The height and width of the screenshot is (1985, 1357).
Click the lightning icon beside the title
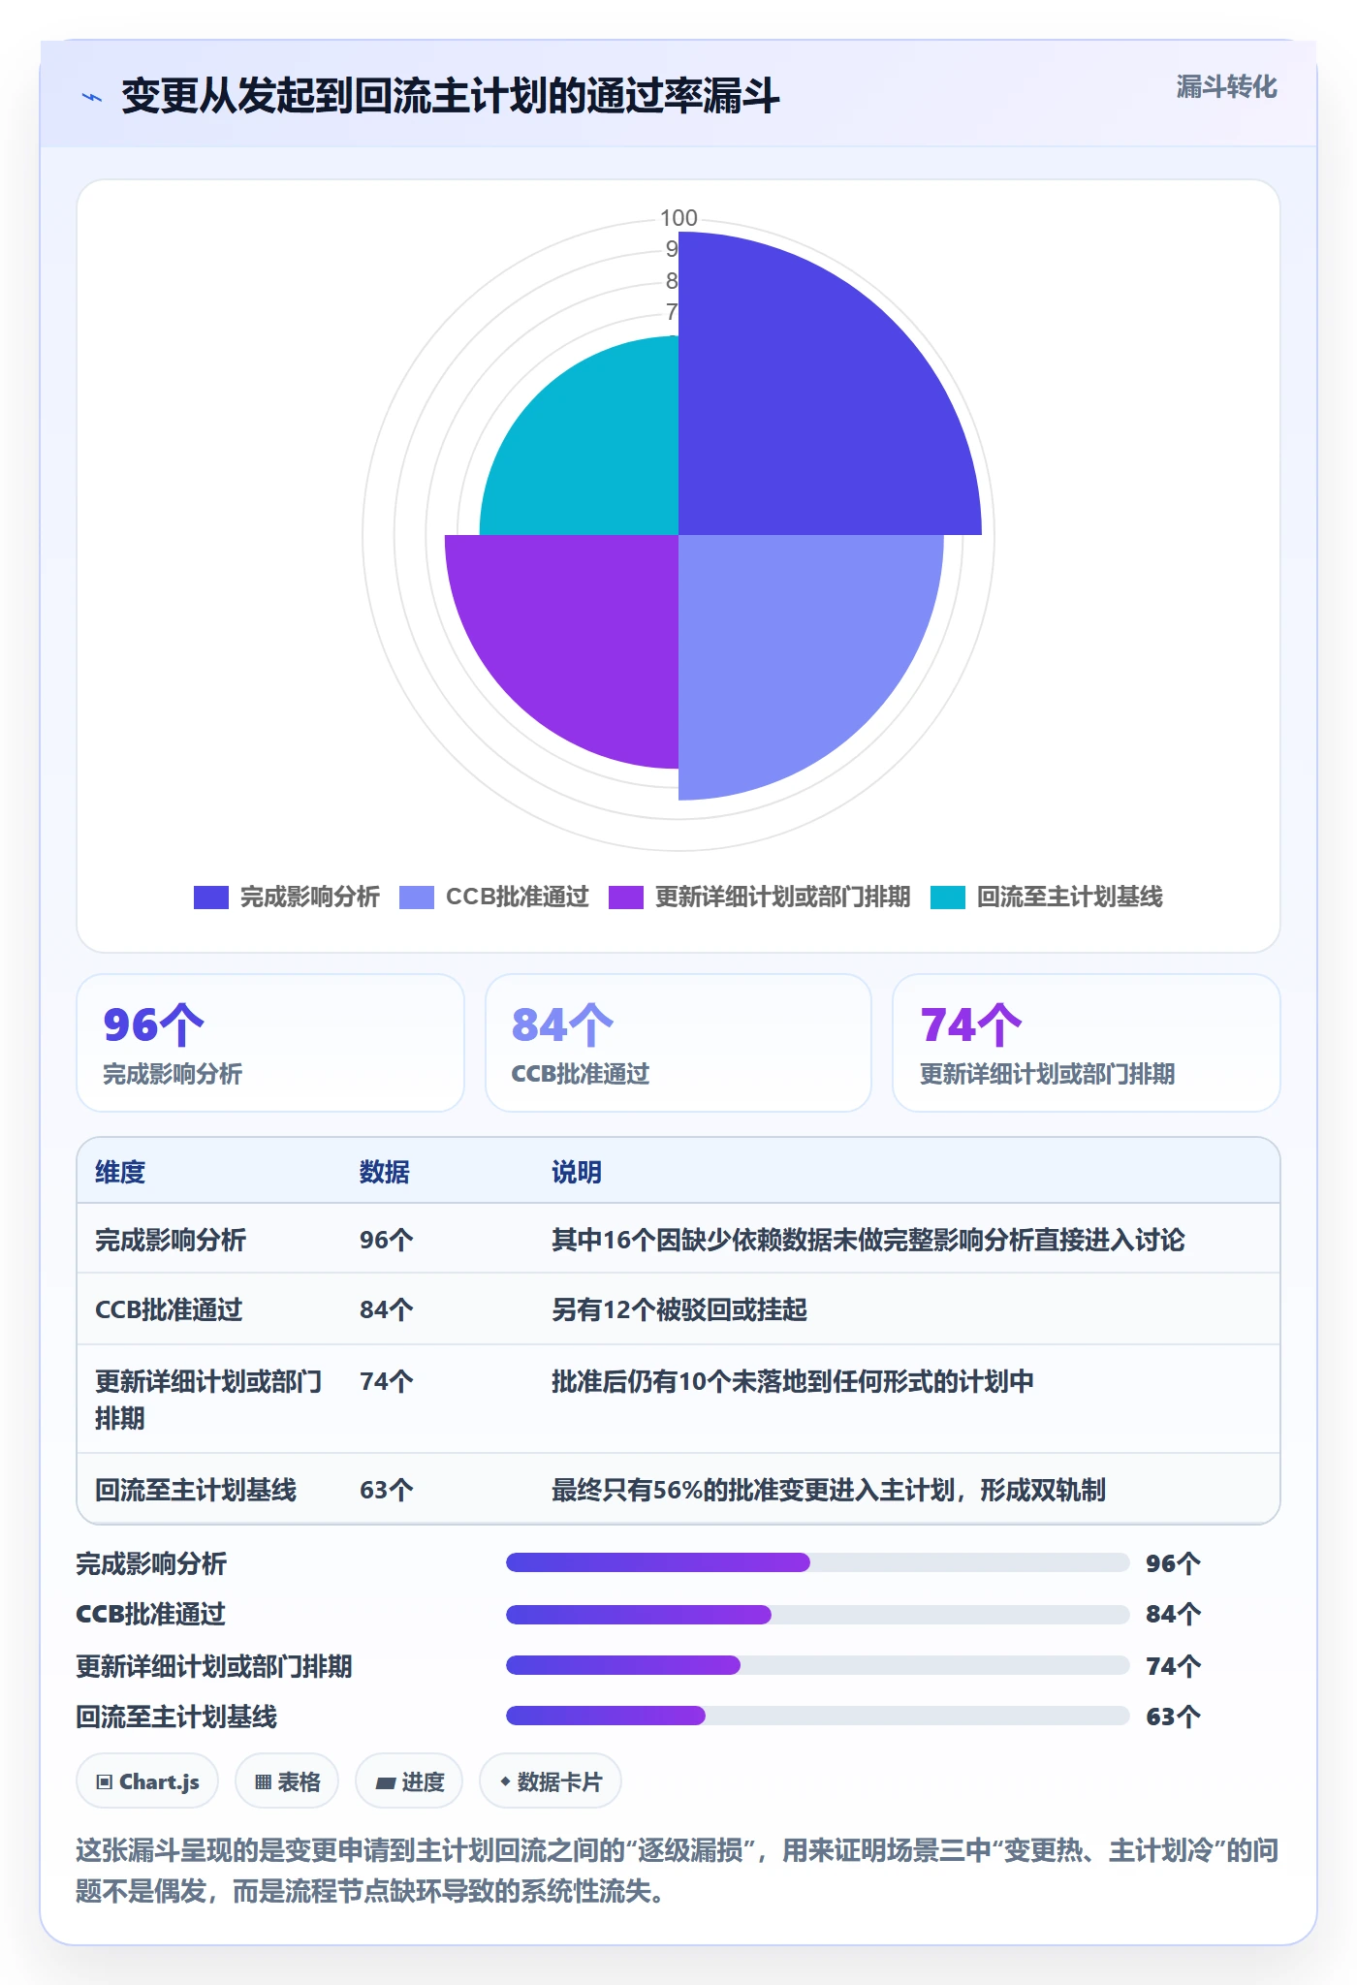click(x=92, y=97)
